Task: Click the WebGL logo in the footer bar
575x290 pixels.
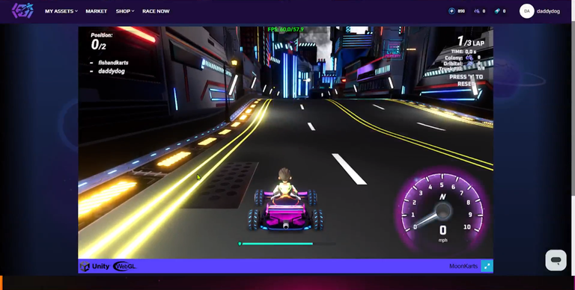Action: coord(125,266)
